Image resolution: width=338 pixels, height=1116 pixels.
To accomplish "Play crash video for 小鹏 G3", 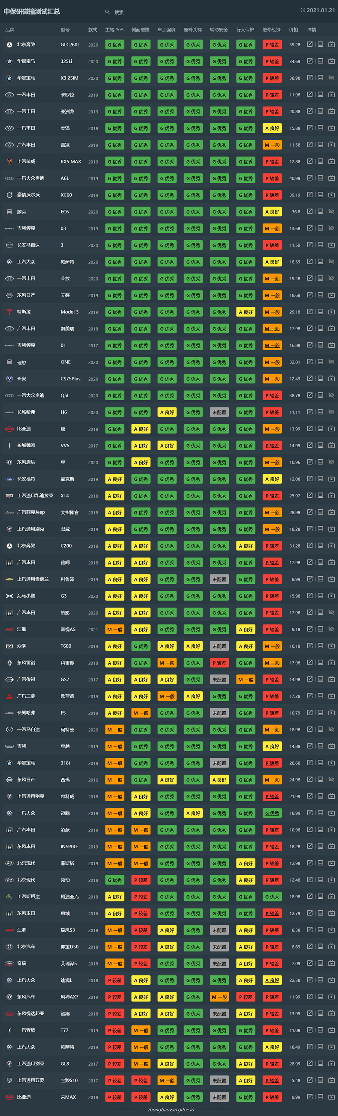I will pos(332,596).
